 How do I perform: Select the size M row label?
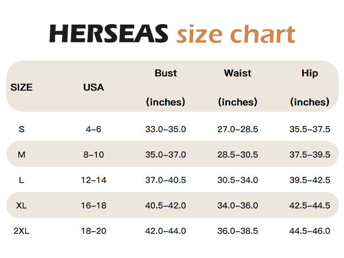[x=21, y=155]
